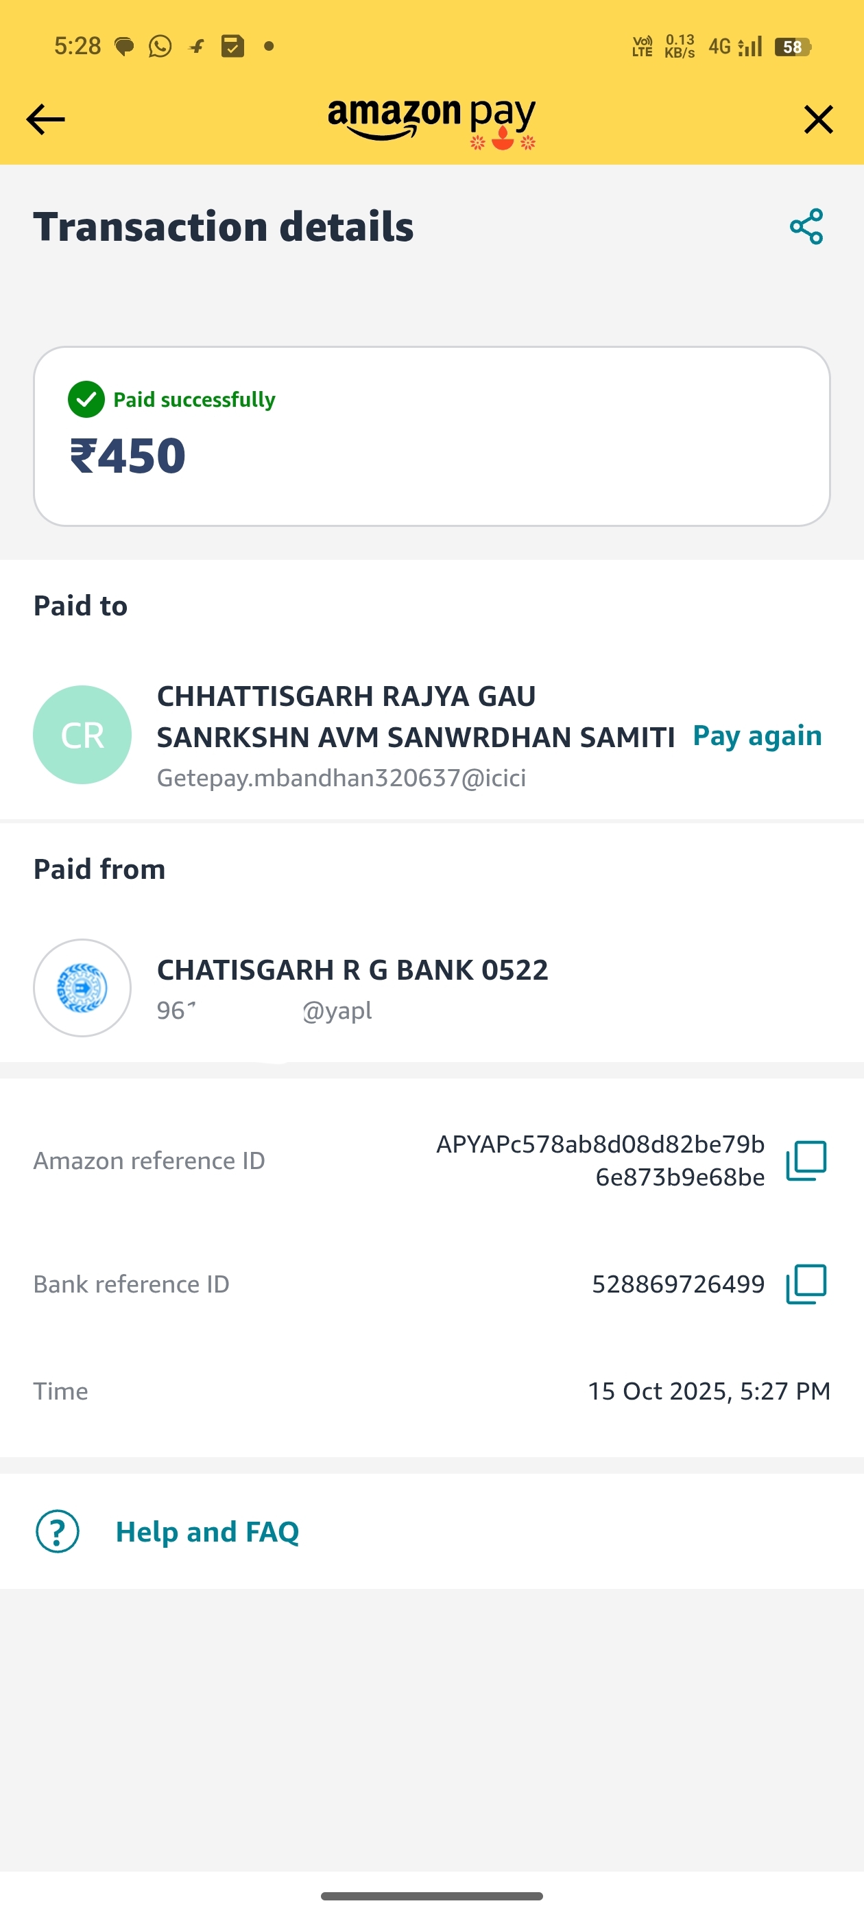This screenshot has height=1921, width=864.
Task: Share the transaction details
Action: pyautogui.click(x=806, y=226)
